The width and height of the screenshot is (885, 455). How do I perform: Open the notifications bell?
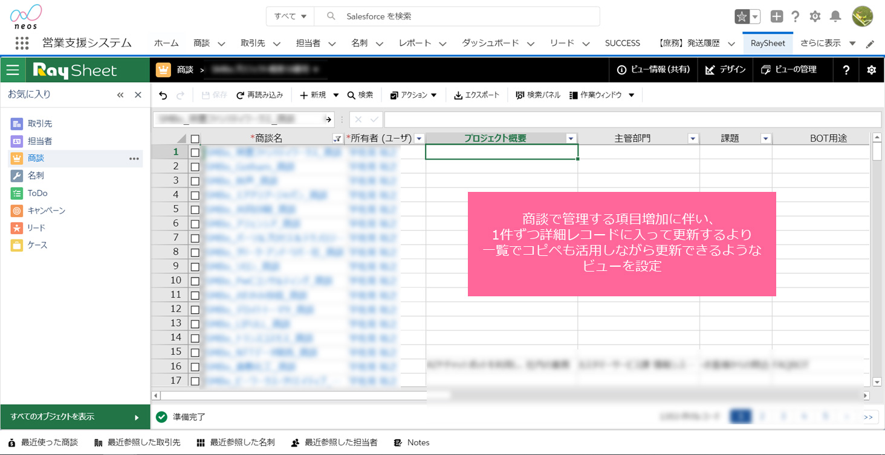pyautogui.click(x=835, y=17)
